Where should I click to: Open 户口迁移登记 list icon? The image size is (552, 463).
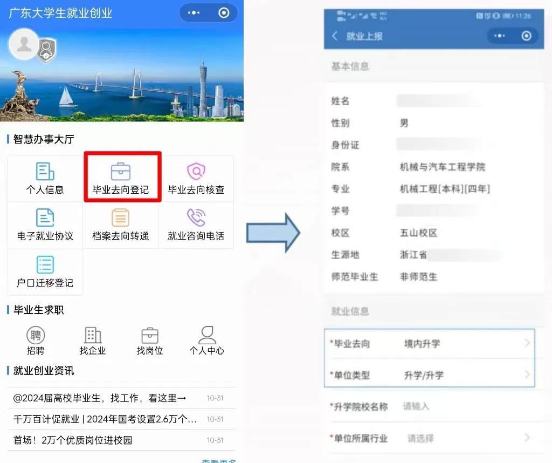tap(45, 265)
